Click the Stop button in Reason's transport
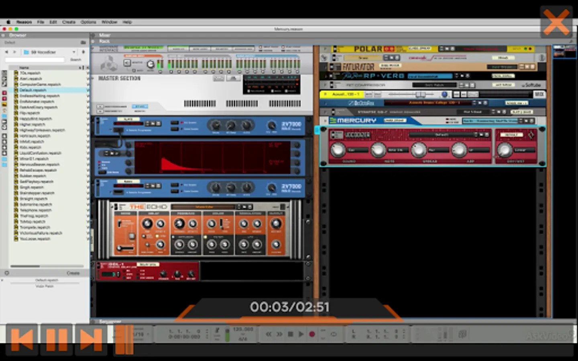578x361 pixels. point(290,334)
